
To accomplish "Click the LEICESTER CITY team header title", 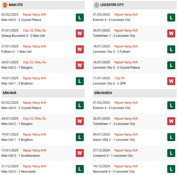I will pos(112,5).
